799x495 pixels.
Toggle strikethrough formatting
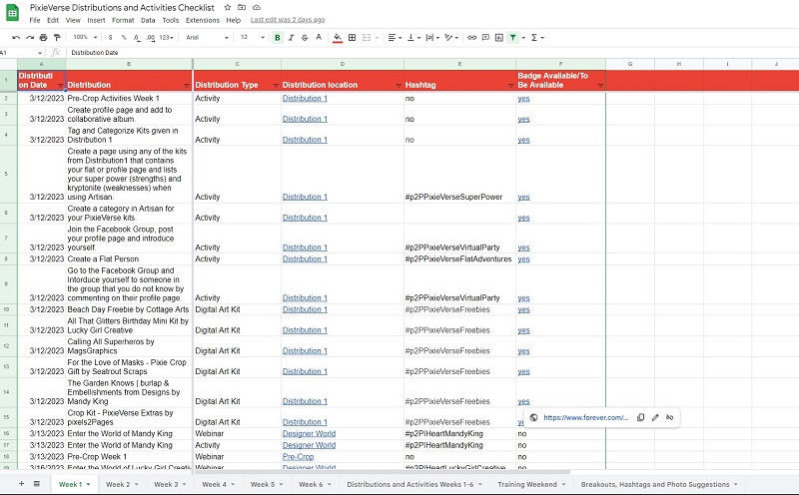[x=305, y=38]
